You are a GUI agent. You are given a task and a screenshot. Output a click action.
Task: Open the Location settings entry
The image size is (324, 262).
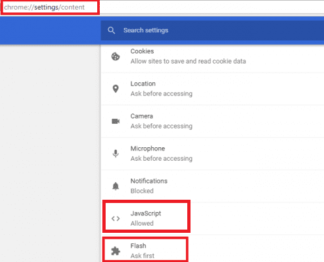(x=213, y=89)
